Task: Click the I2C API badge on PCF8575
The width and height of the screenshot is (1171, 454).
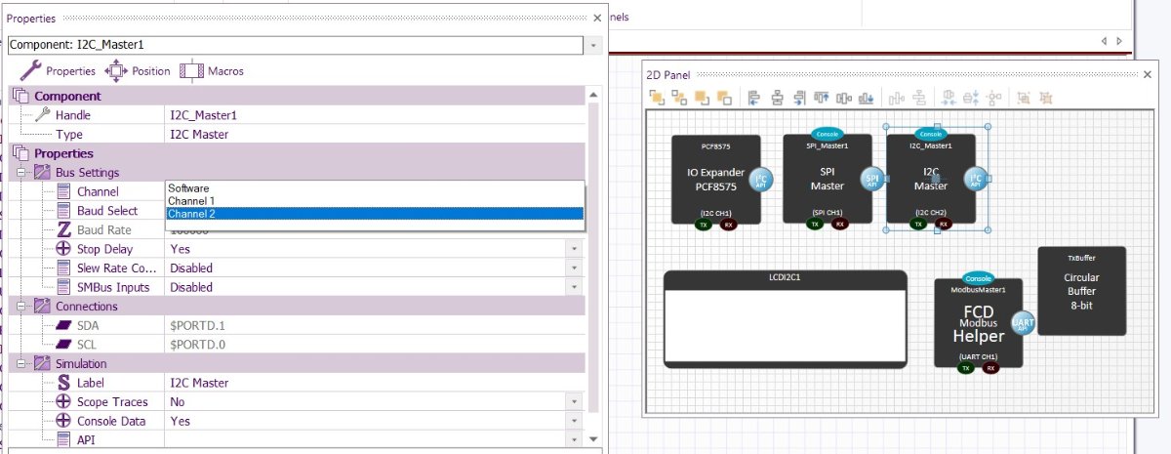Action: pyautogui.click(x=761, y=179)
